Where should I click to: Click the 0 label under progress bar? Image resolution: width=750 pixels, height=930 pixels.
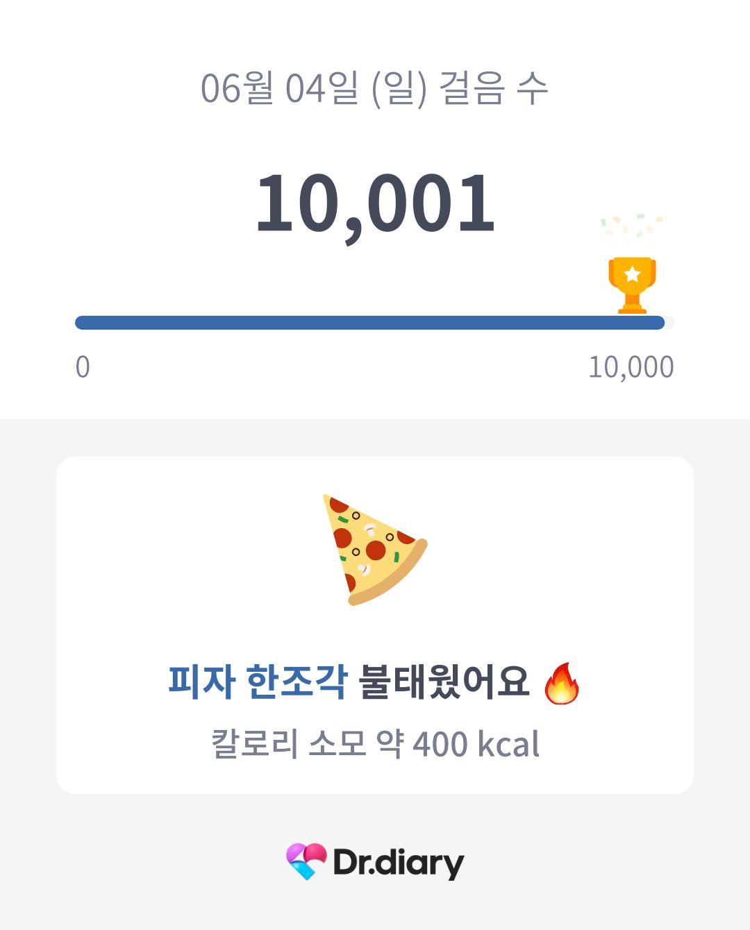[x=83, y=367]
